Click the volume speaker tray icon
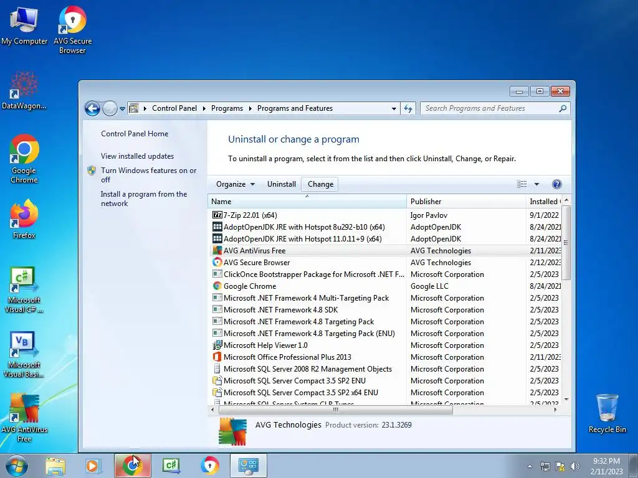 [x=575, y=466]
